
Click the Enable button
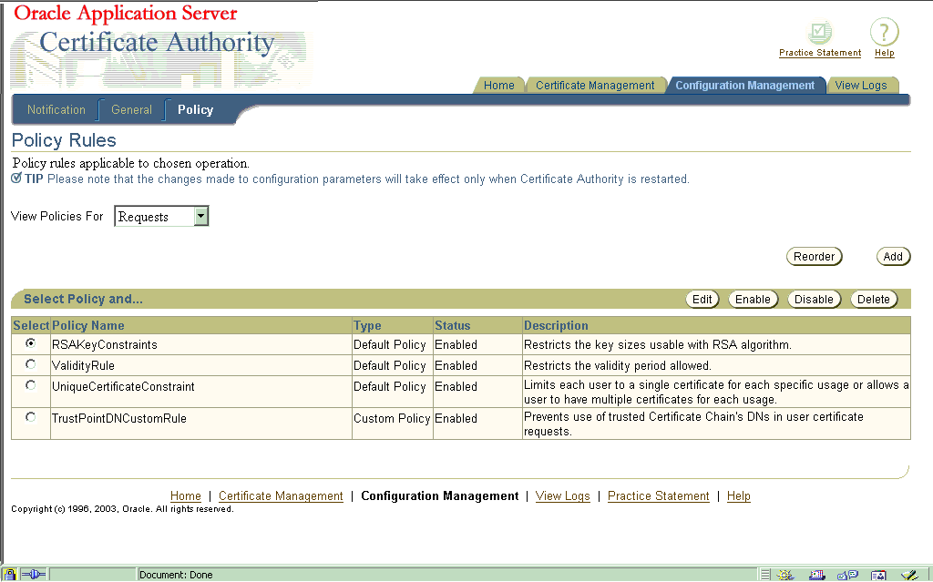click(x=753, y=300)
